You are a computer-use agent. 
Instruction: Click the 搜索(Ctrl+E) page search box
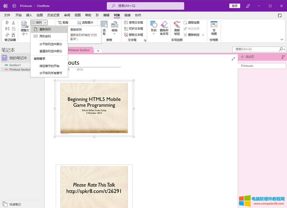(255, 49)
